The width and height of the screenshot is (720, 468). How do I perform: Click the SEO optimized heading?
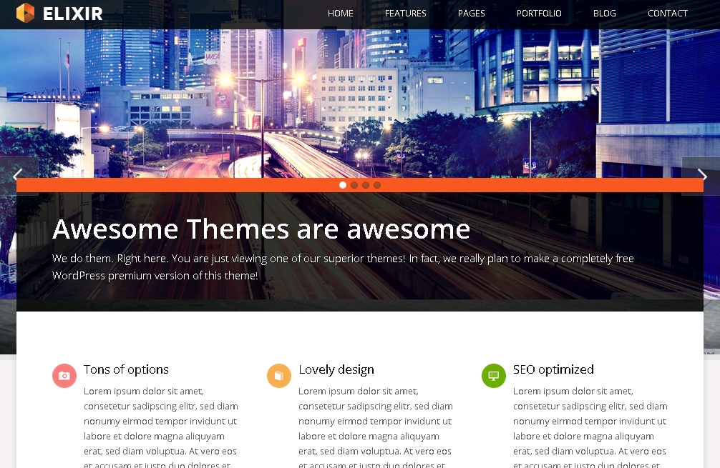point(553,369)
